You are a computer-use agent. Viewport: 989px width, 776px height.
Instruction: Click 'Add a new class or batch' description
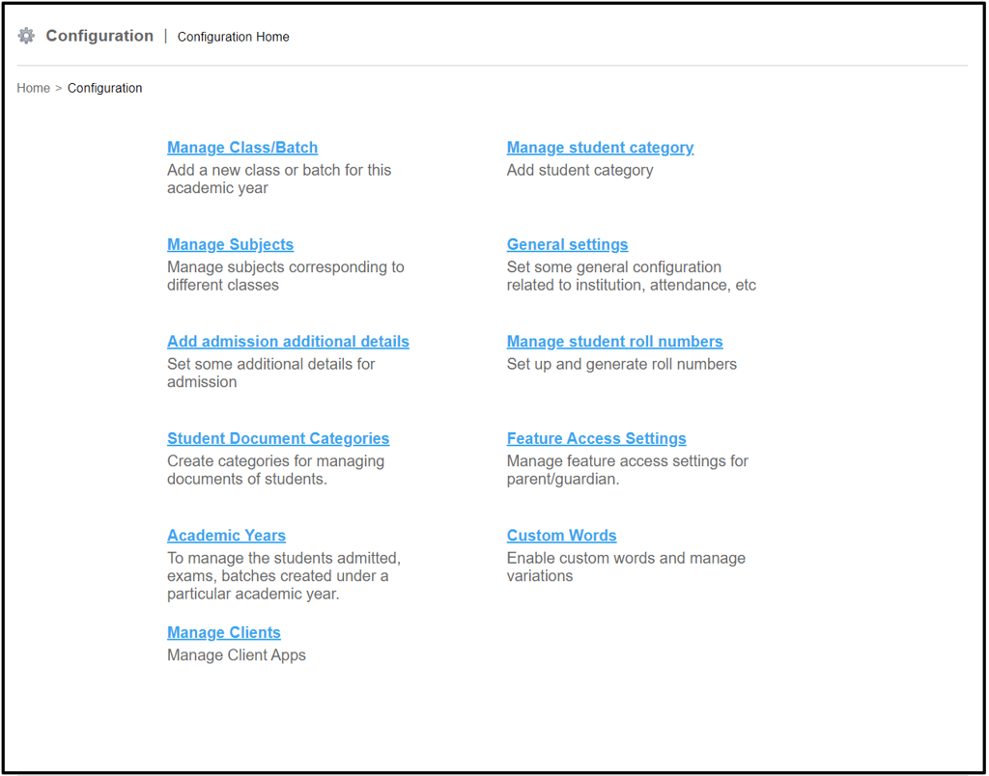click(279, 179)
